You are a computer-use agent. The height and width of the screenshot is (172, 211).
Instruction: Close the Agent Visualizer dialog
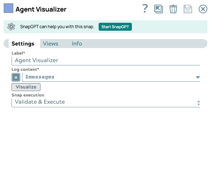coord(203,9)
